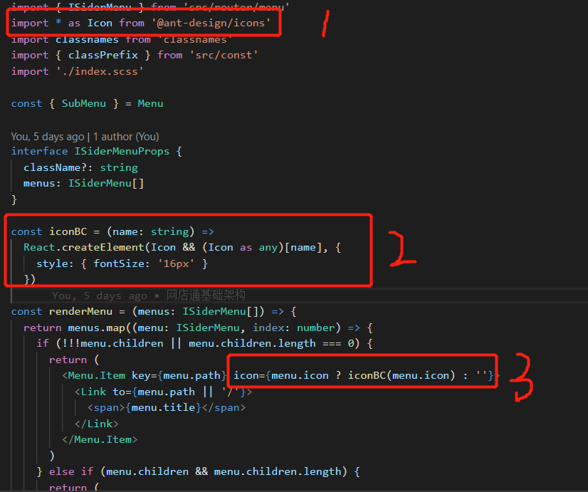The width and height of the screenshot is (588, 492).
Task: Click 'React.createElement' call
Action: (x=83, y=248)
